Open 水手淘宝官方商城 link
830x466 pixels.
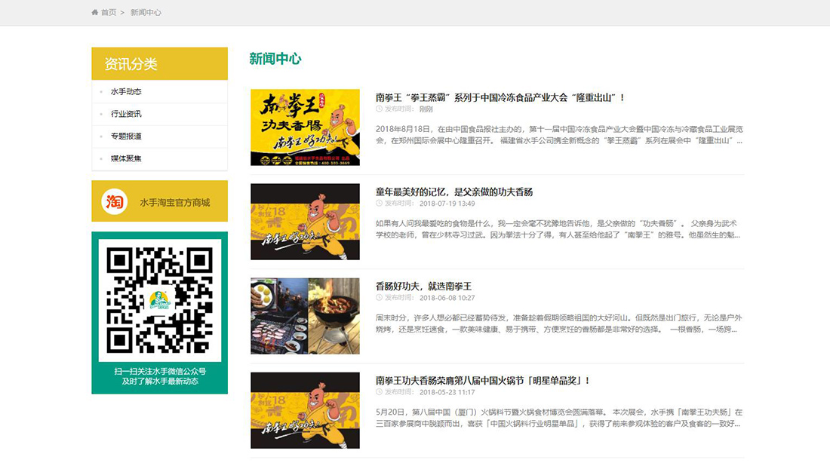[175, 203]
